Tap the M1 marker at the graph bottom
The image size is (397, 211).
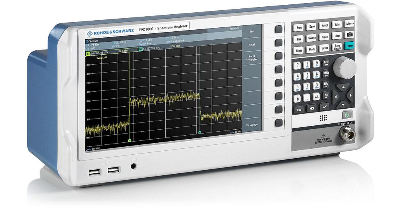point(130,140)
